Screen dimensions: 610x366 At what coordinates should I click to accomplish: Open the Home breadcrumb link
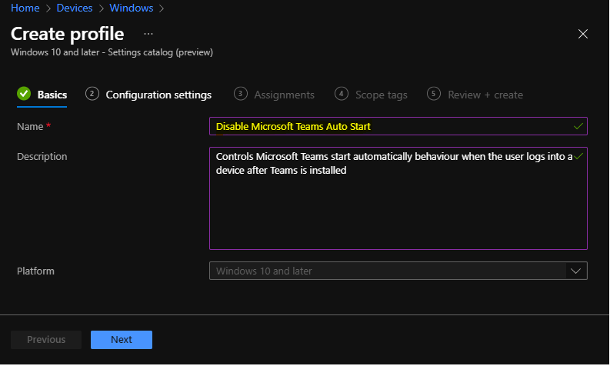[25, 8]
